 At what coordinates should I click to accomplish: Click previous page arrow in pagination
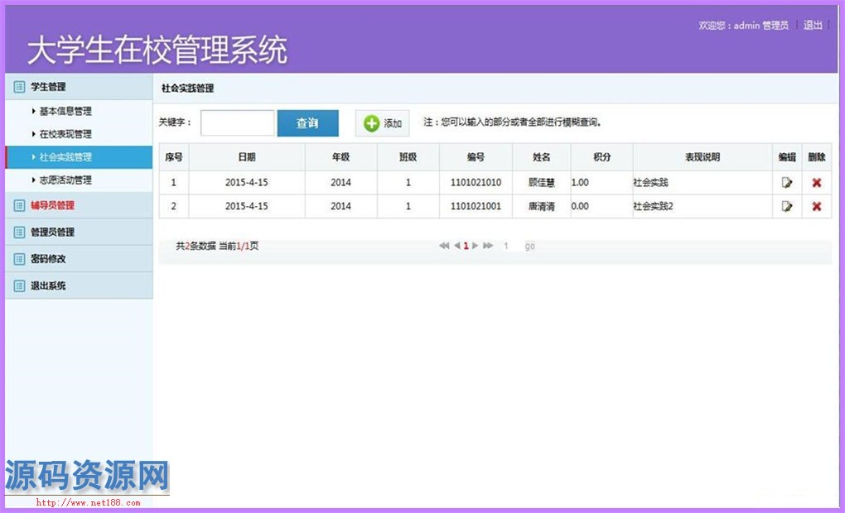click(456, 246)
